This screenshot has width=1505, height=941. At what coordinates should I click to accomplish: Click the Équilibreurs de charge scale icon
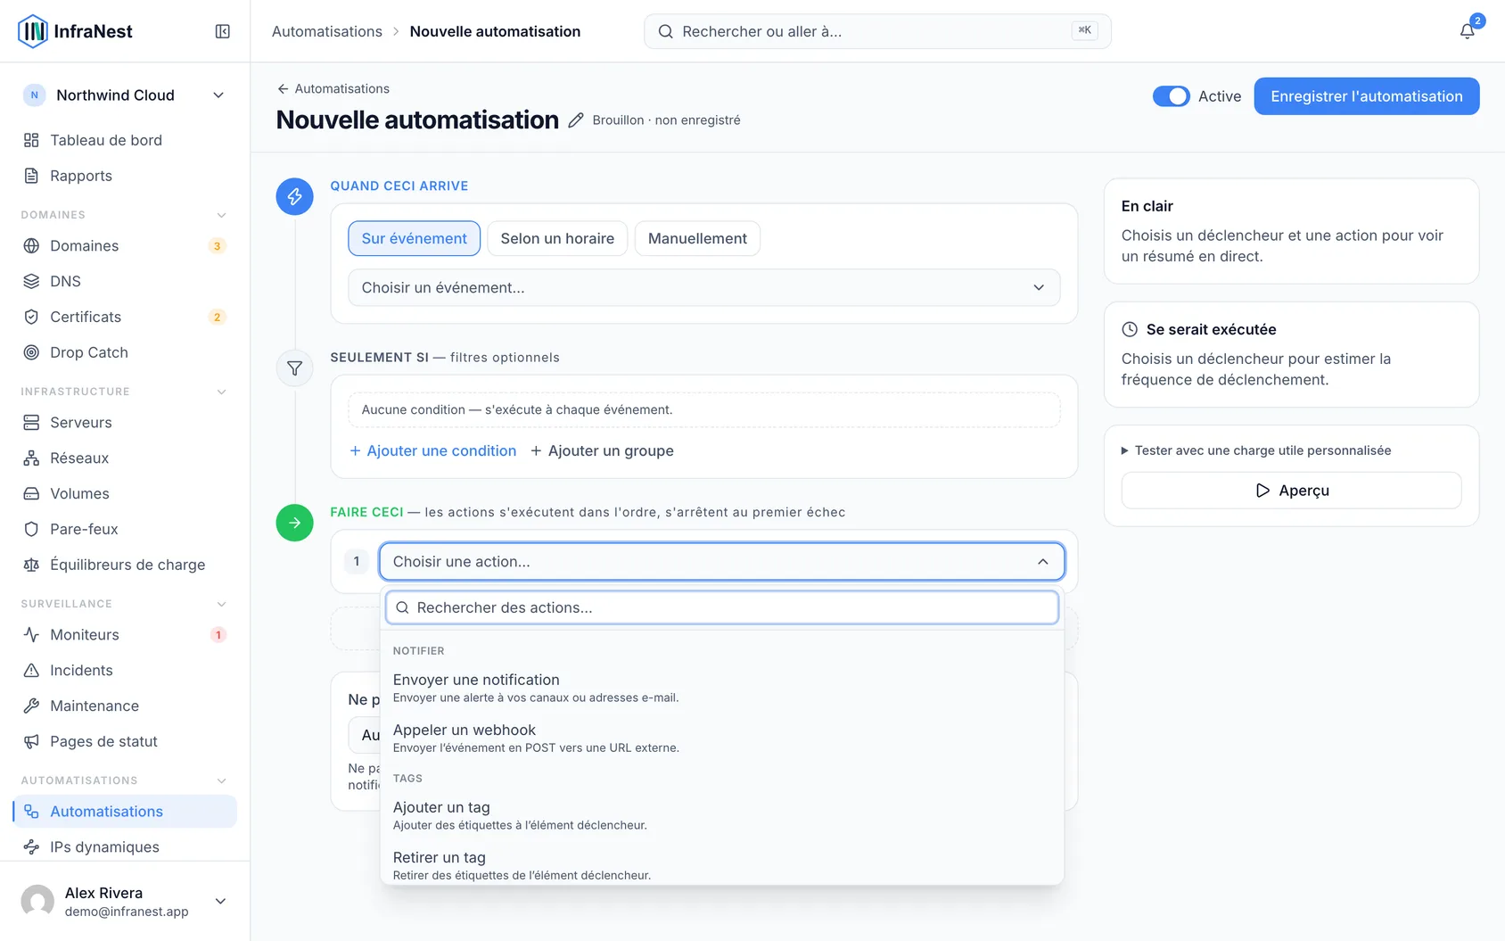31,565
